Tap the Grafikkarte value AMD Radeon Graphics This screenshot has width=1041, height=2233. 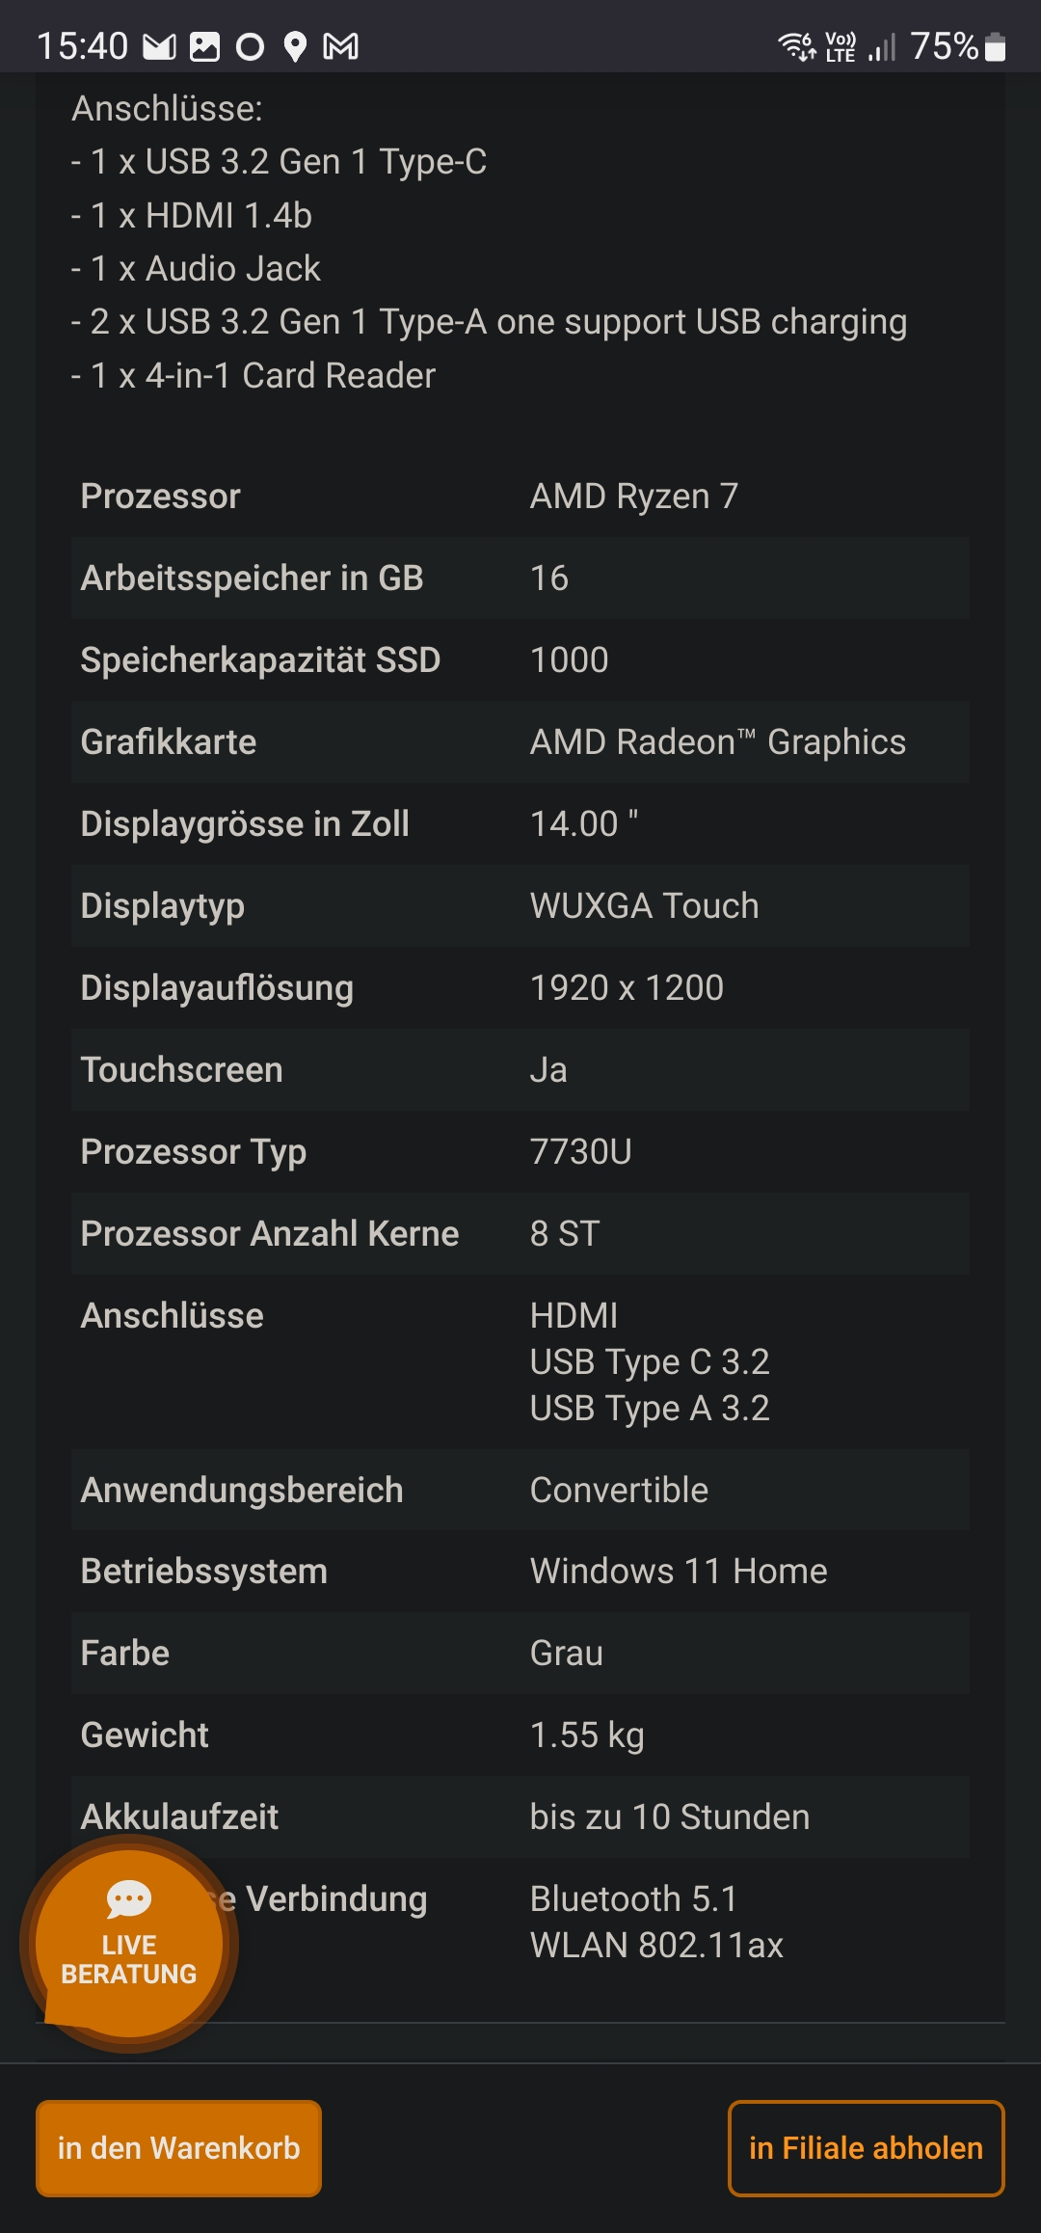(x=717, y=742)
